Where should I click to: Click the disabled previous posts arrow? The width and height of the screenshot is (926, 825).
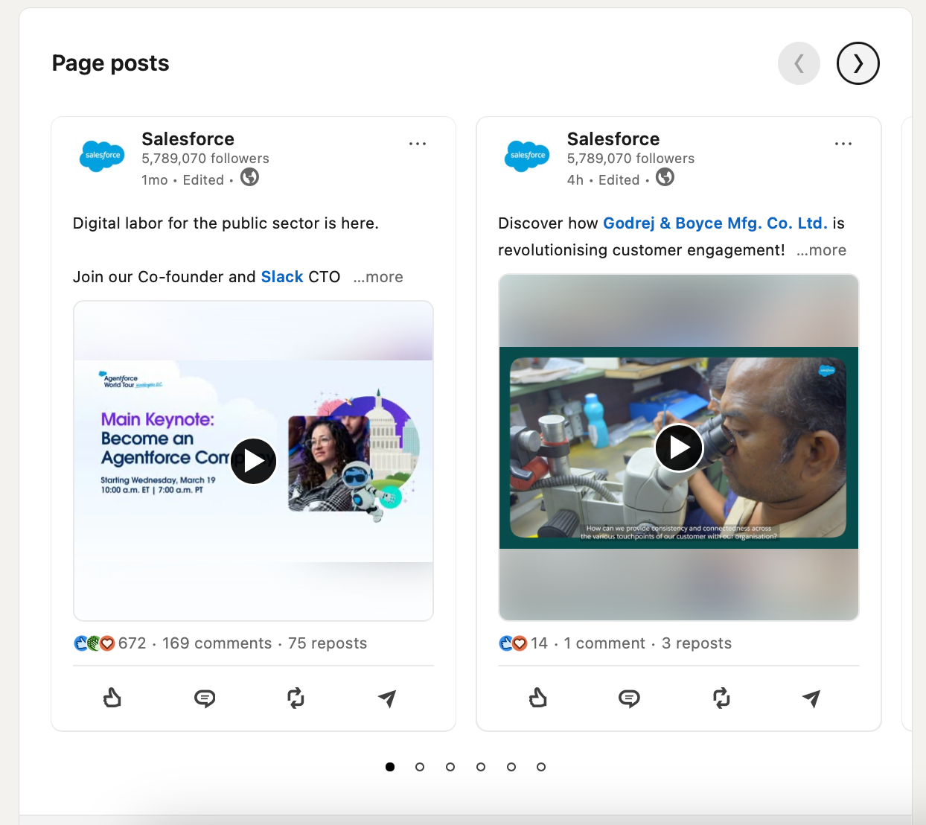[x=799, y=63]
